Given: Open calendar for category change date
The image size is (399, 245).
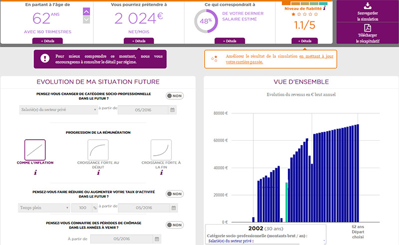Looking at the screenshot, I should coord(172,110).
